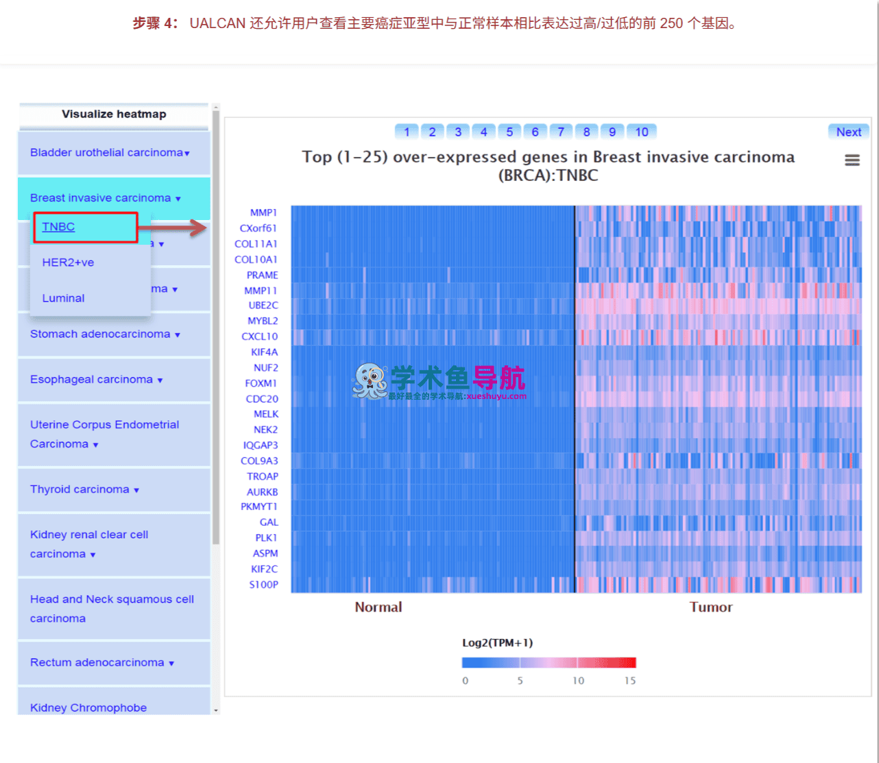The height and width of the screenshot is (763, 879).
Task: Select Head and Neck squamous cell carcinoma
Action: (112, 609)
